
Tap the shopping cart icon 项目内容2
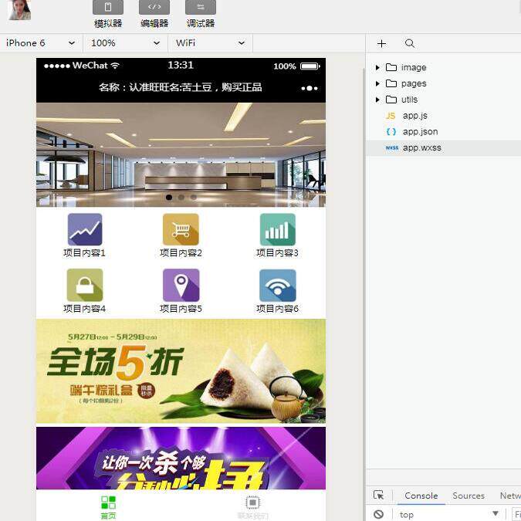click(x=181, y=229)
